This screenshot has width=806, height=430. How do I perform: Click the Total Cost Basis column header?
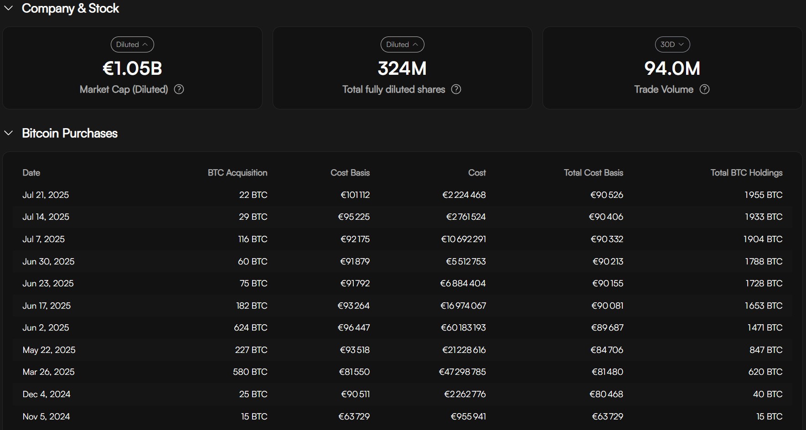593,173
